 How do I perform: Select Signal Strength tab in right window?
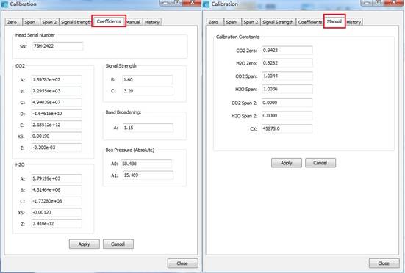(278, 23)
